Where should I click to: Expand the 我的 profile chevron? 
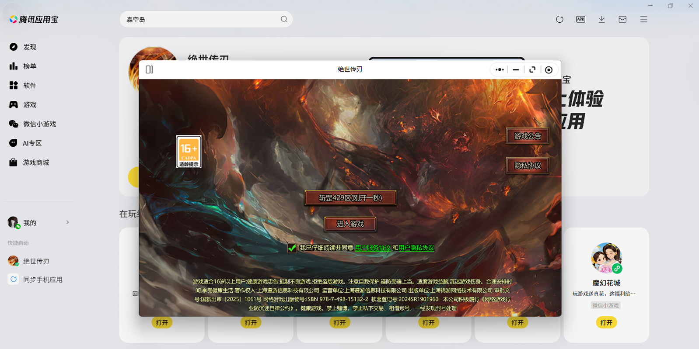click(67, 222)
